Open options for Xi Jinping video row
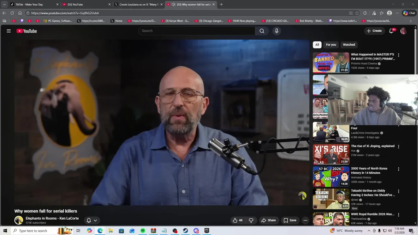This screenshot has height=235, width=418. (398, 147)
